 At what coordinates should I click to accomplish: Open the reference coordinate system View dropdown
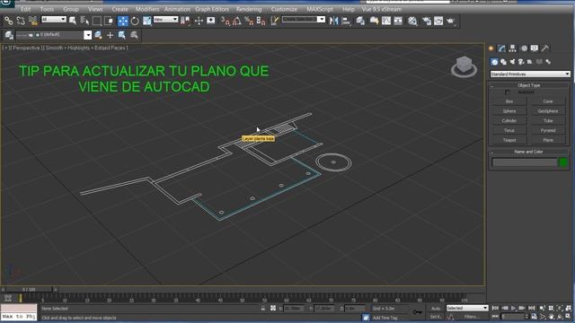[165, 19]
